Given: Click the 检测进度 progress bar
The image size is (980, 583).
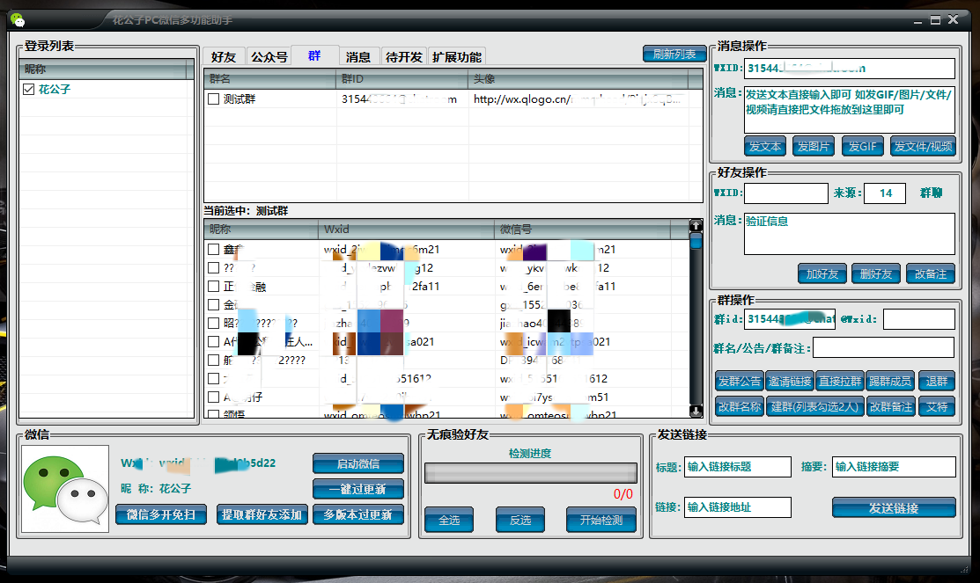Looking at the screenshot, I should [x=531, y=473].
